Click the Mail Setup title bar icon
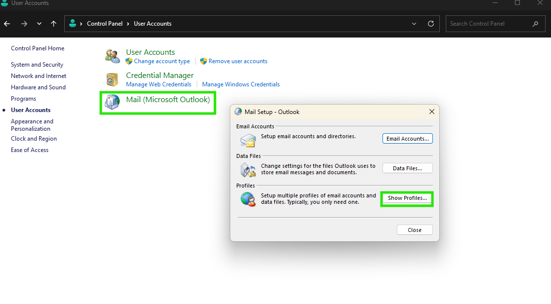Screen dimensions: 551x304 click(238, 112)
